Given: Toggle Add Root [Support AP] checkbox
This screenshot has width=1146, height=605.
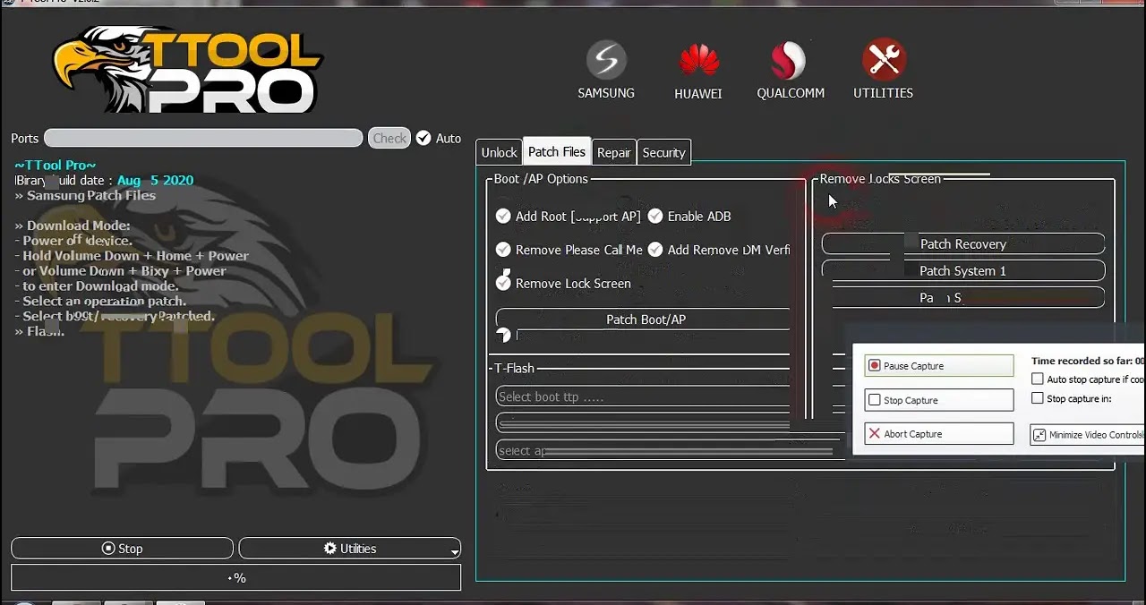Looking at the screenshot, I should [503, 216].
